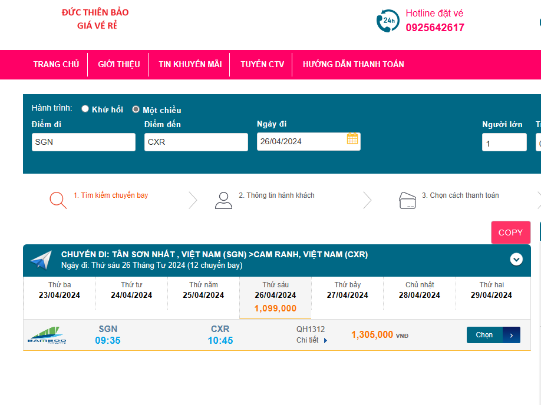Click the paper airplane flight icon
541x405 pixels.
pos(41,260)
